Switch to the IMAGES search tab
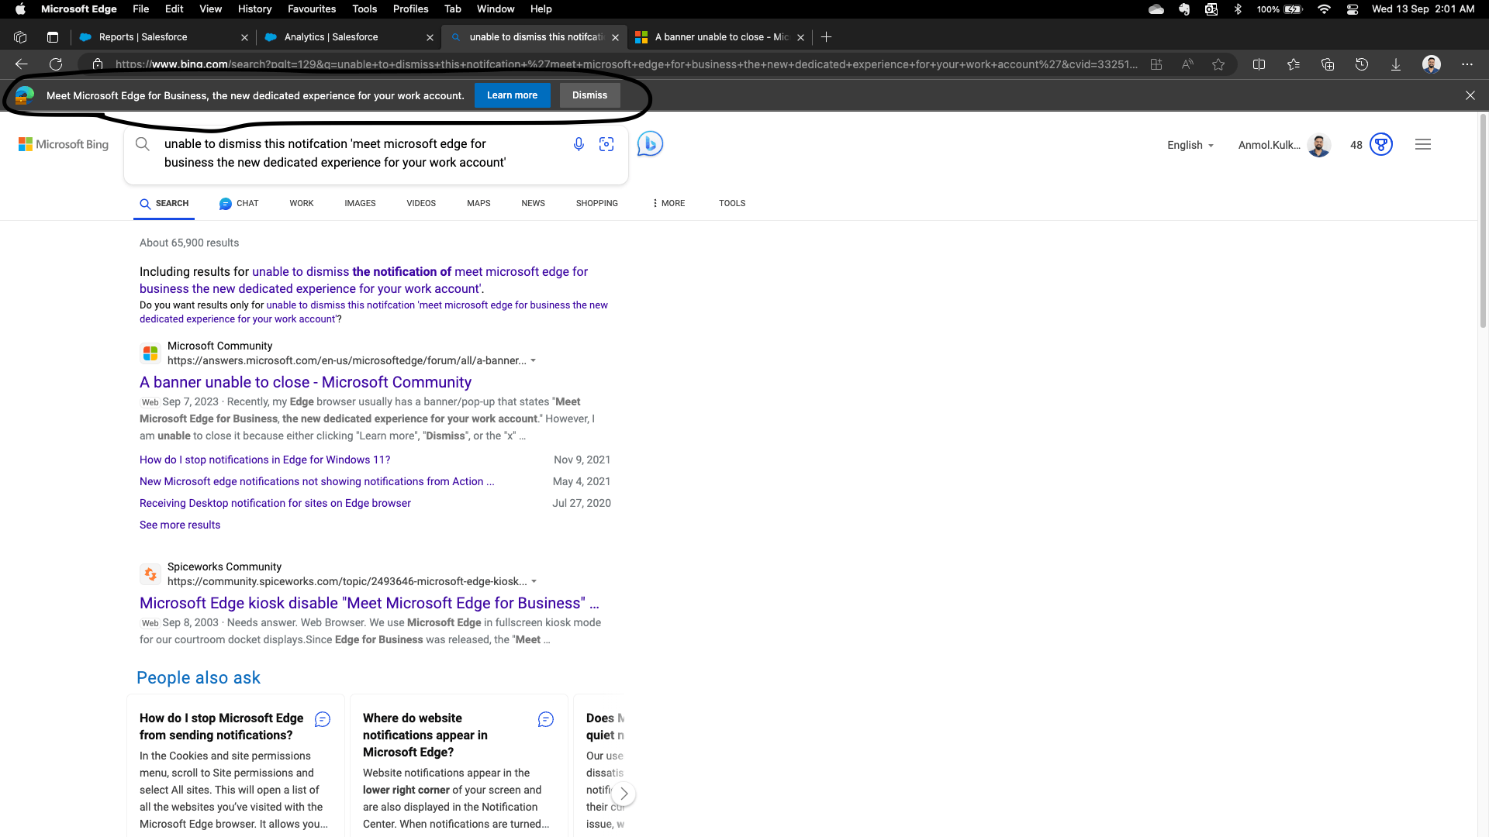1489x837 pixels. (x=360, y=203)
